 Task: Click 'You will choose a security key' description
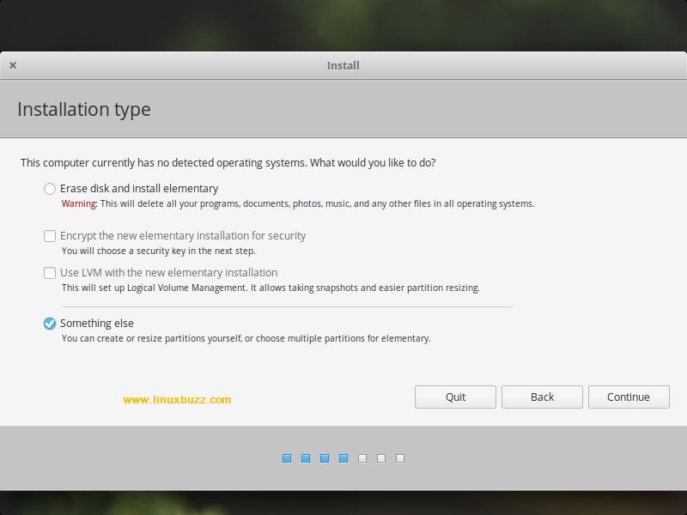coord(158,251)
